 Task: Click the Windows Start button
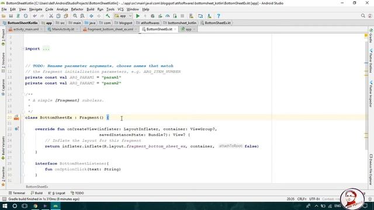(x=5, y=206)
